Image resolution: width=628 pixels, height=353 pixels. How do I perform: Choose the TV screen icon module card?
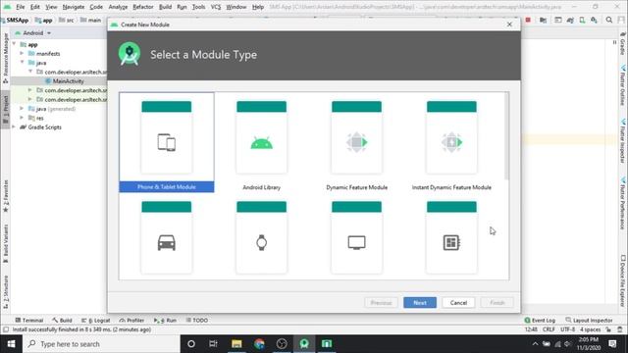356,238
